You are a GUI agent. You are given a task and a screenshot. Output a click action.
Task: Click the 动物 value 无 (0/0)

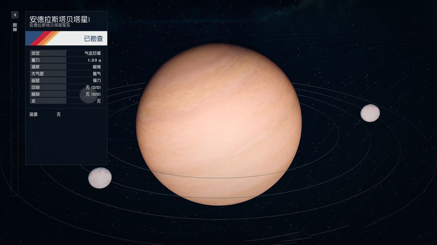pos(93,87)
